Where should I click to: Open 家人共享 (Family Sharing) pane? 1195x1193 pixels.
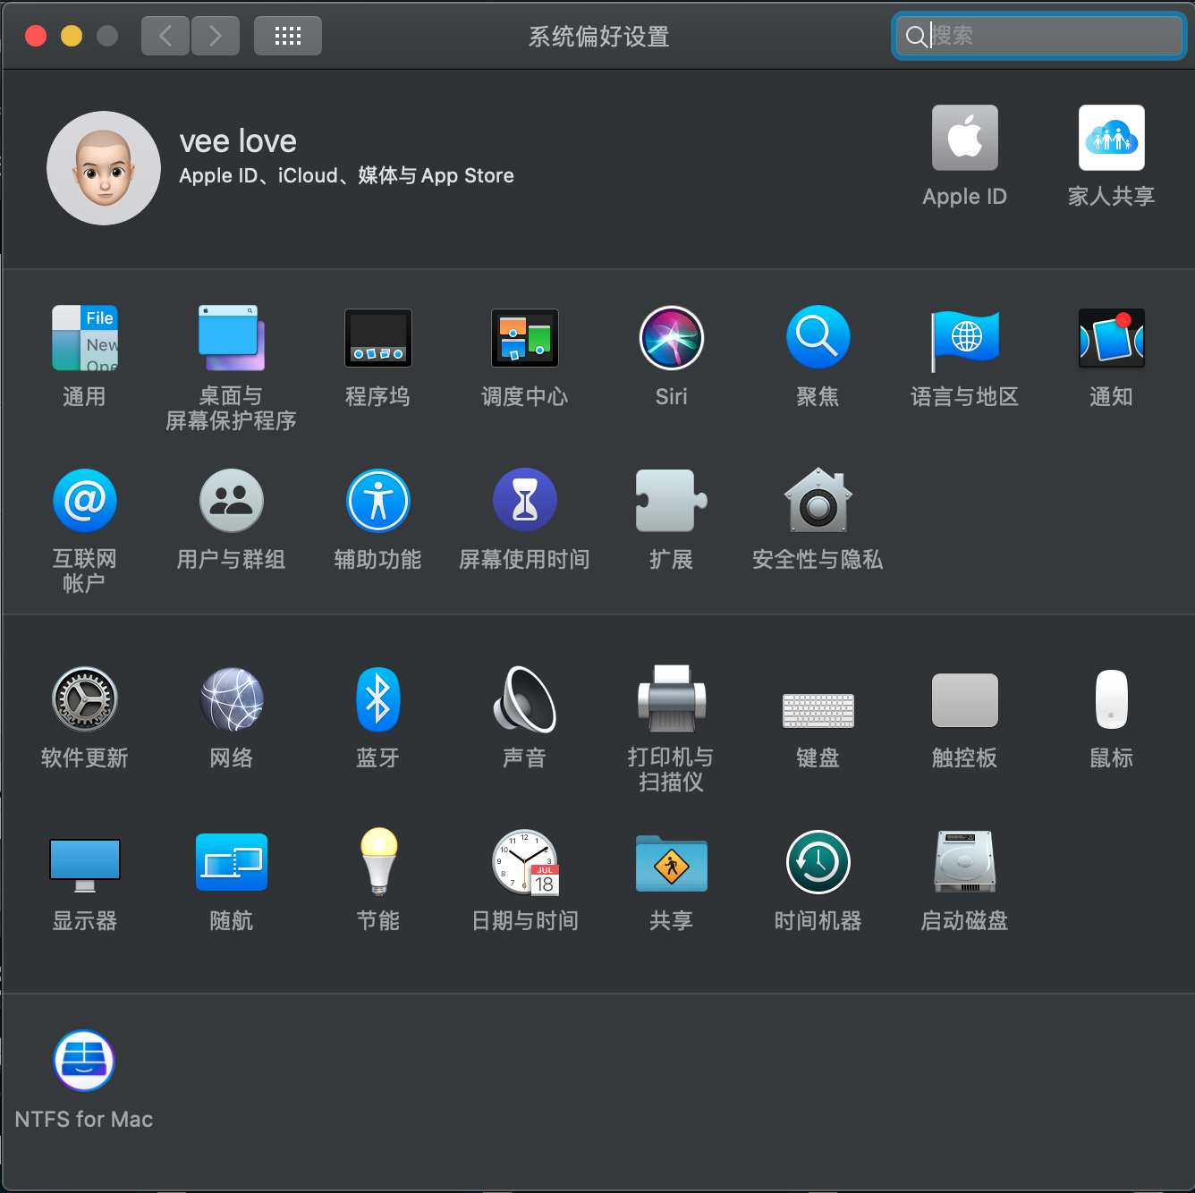[x=1112, y=138]
